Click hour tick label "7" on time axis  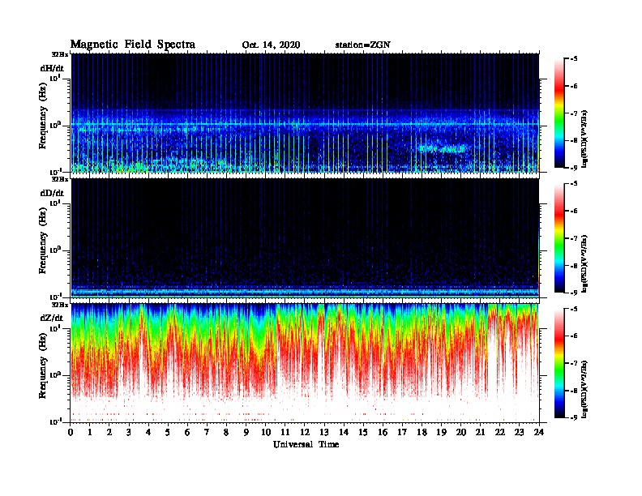click(x=207, y=433)
